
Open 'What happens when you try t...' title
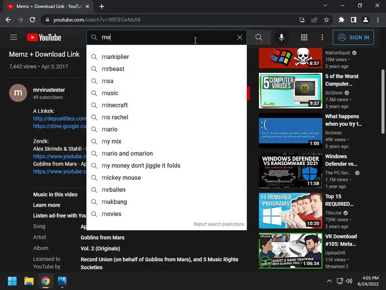(343, 120)
